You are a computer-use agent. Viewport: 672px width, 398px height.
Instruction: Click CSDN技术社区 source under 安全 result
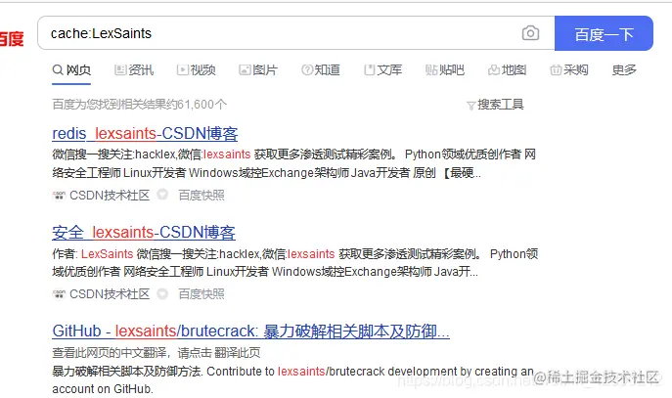(x=110, y=294)
